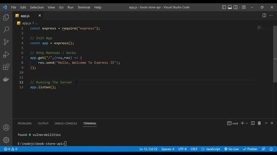Switch to the DEBUG CONSOLE tab
The width and height of the screenshot is (277, 155).
tap(66, 124)
